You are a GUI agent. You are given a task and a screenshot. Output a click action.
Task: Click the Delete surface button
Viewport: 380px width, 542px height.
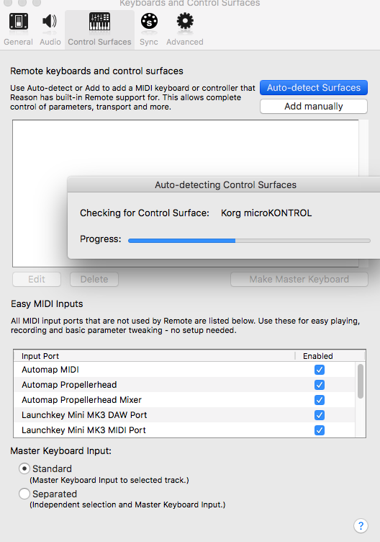(x=94, y=280)
